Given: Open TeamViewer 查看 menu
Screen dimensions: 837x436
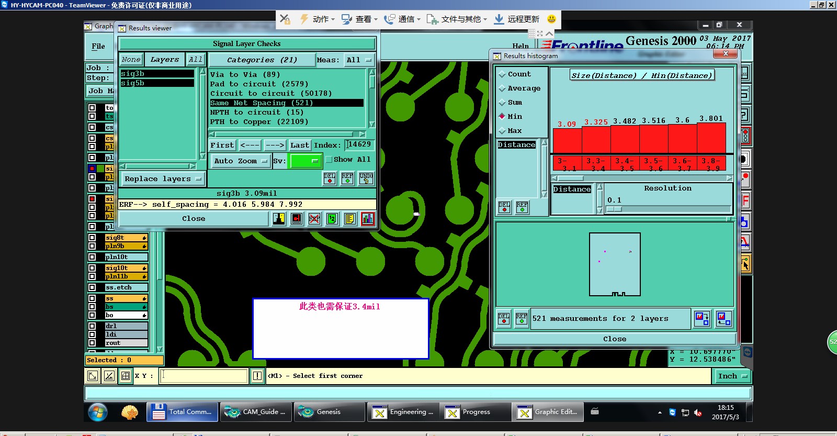Looking at the screenshot, I should pos(360,19).
